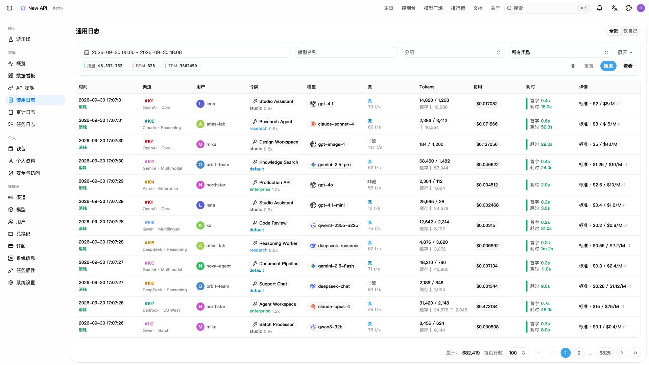This screenshot has width=649, height=365.
Task: Switch log scope to 仅自己
Action: pyautogui.click(x=630, y=31)
